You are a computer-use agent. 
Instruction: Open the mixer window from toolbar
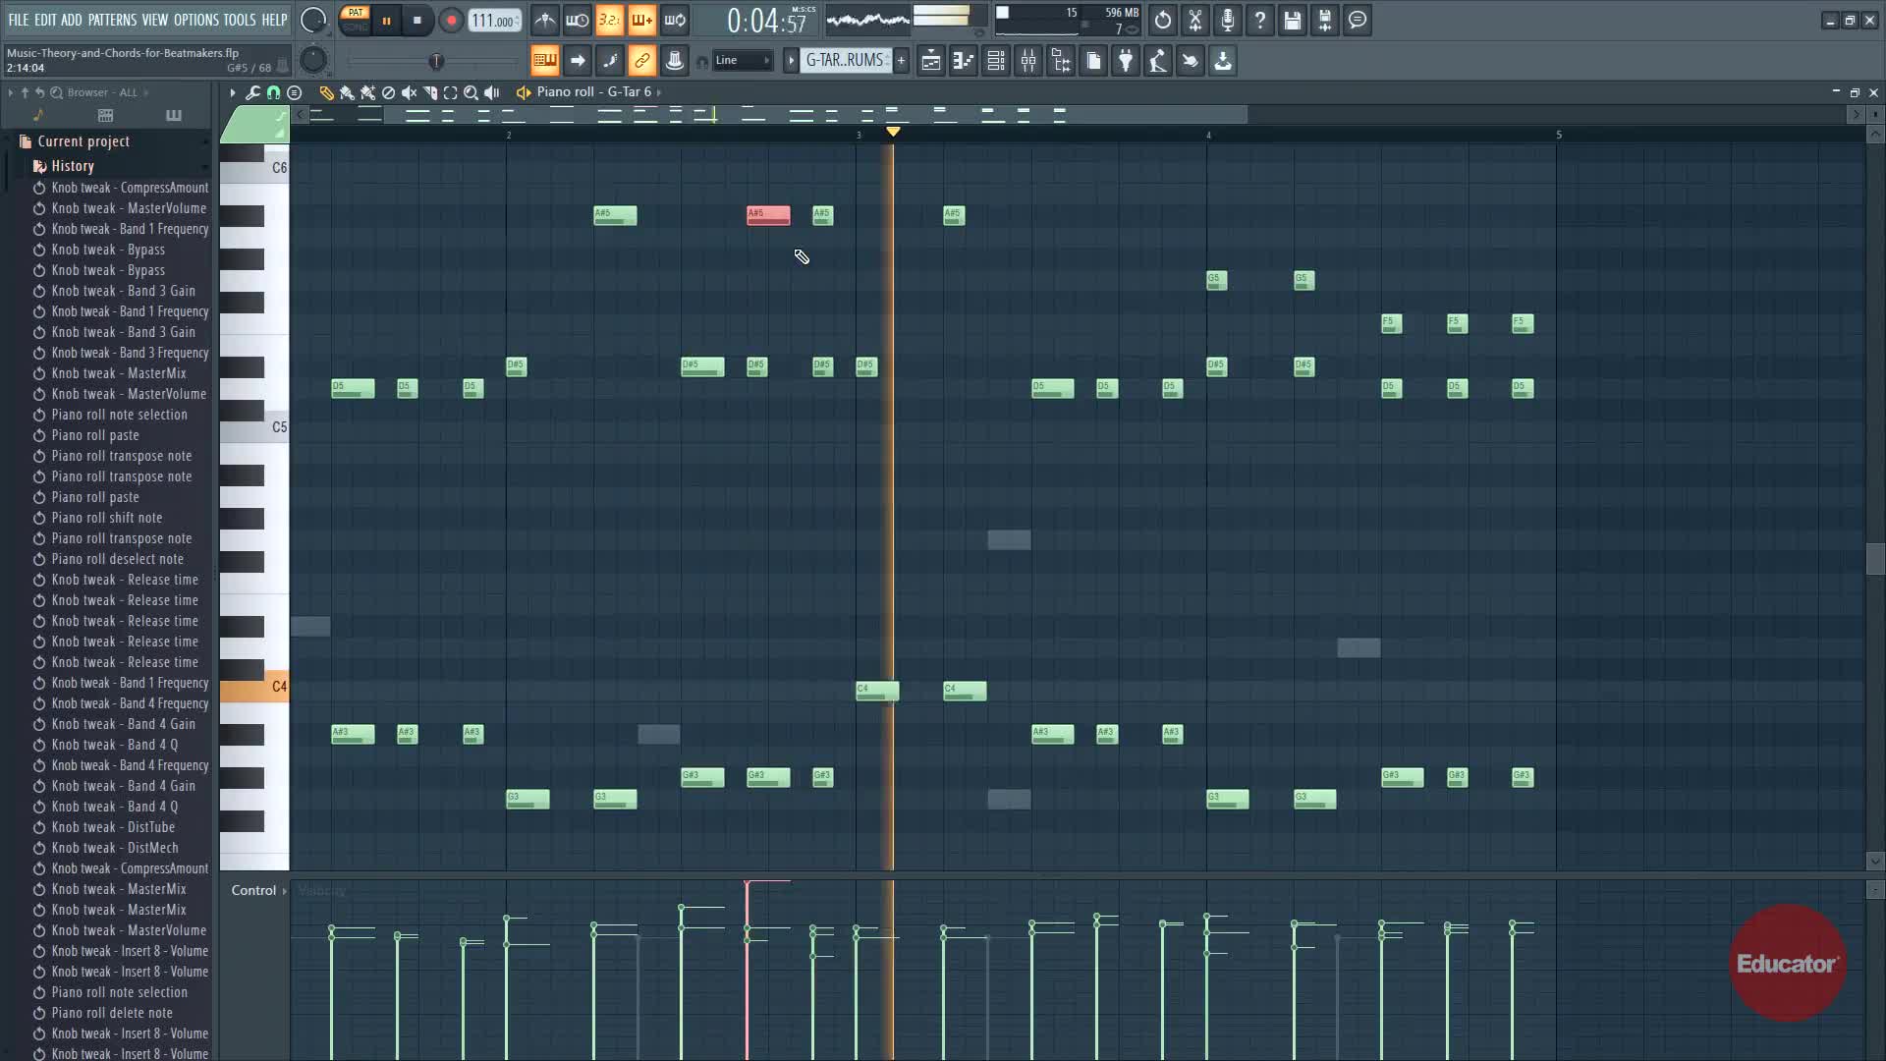click(x=1027, y=61)
